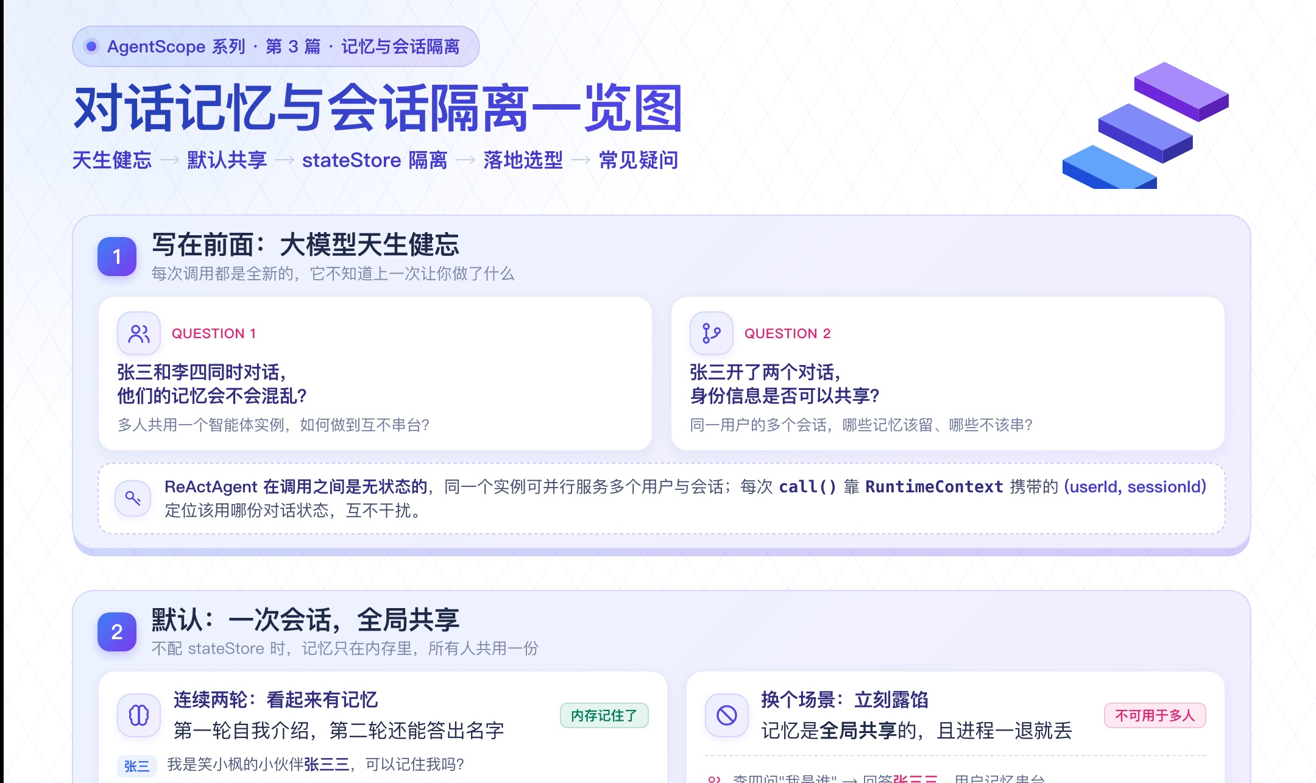Click the section number 1 badge

pos(117,257)
